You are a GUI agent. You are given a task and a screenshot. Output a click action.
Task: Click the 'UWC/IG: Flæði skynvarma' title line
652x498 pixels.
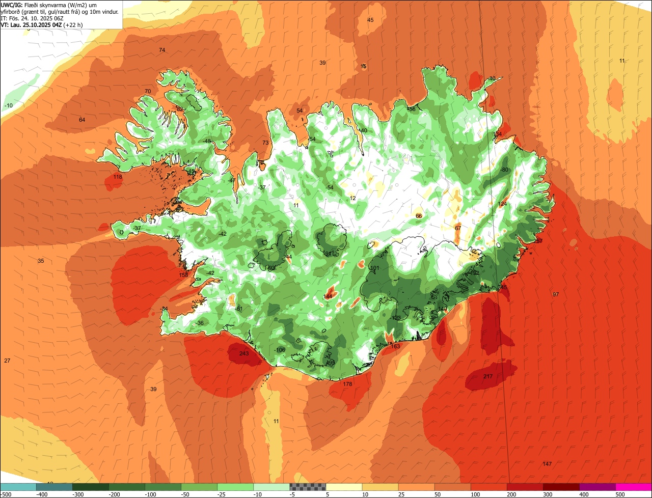(49, 5)
